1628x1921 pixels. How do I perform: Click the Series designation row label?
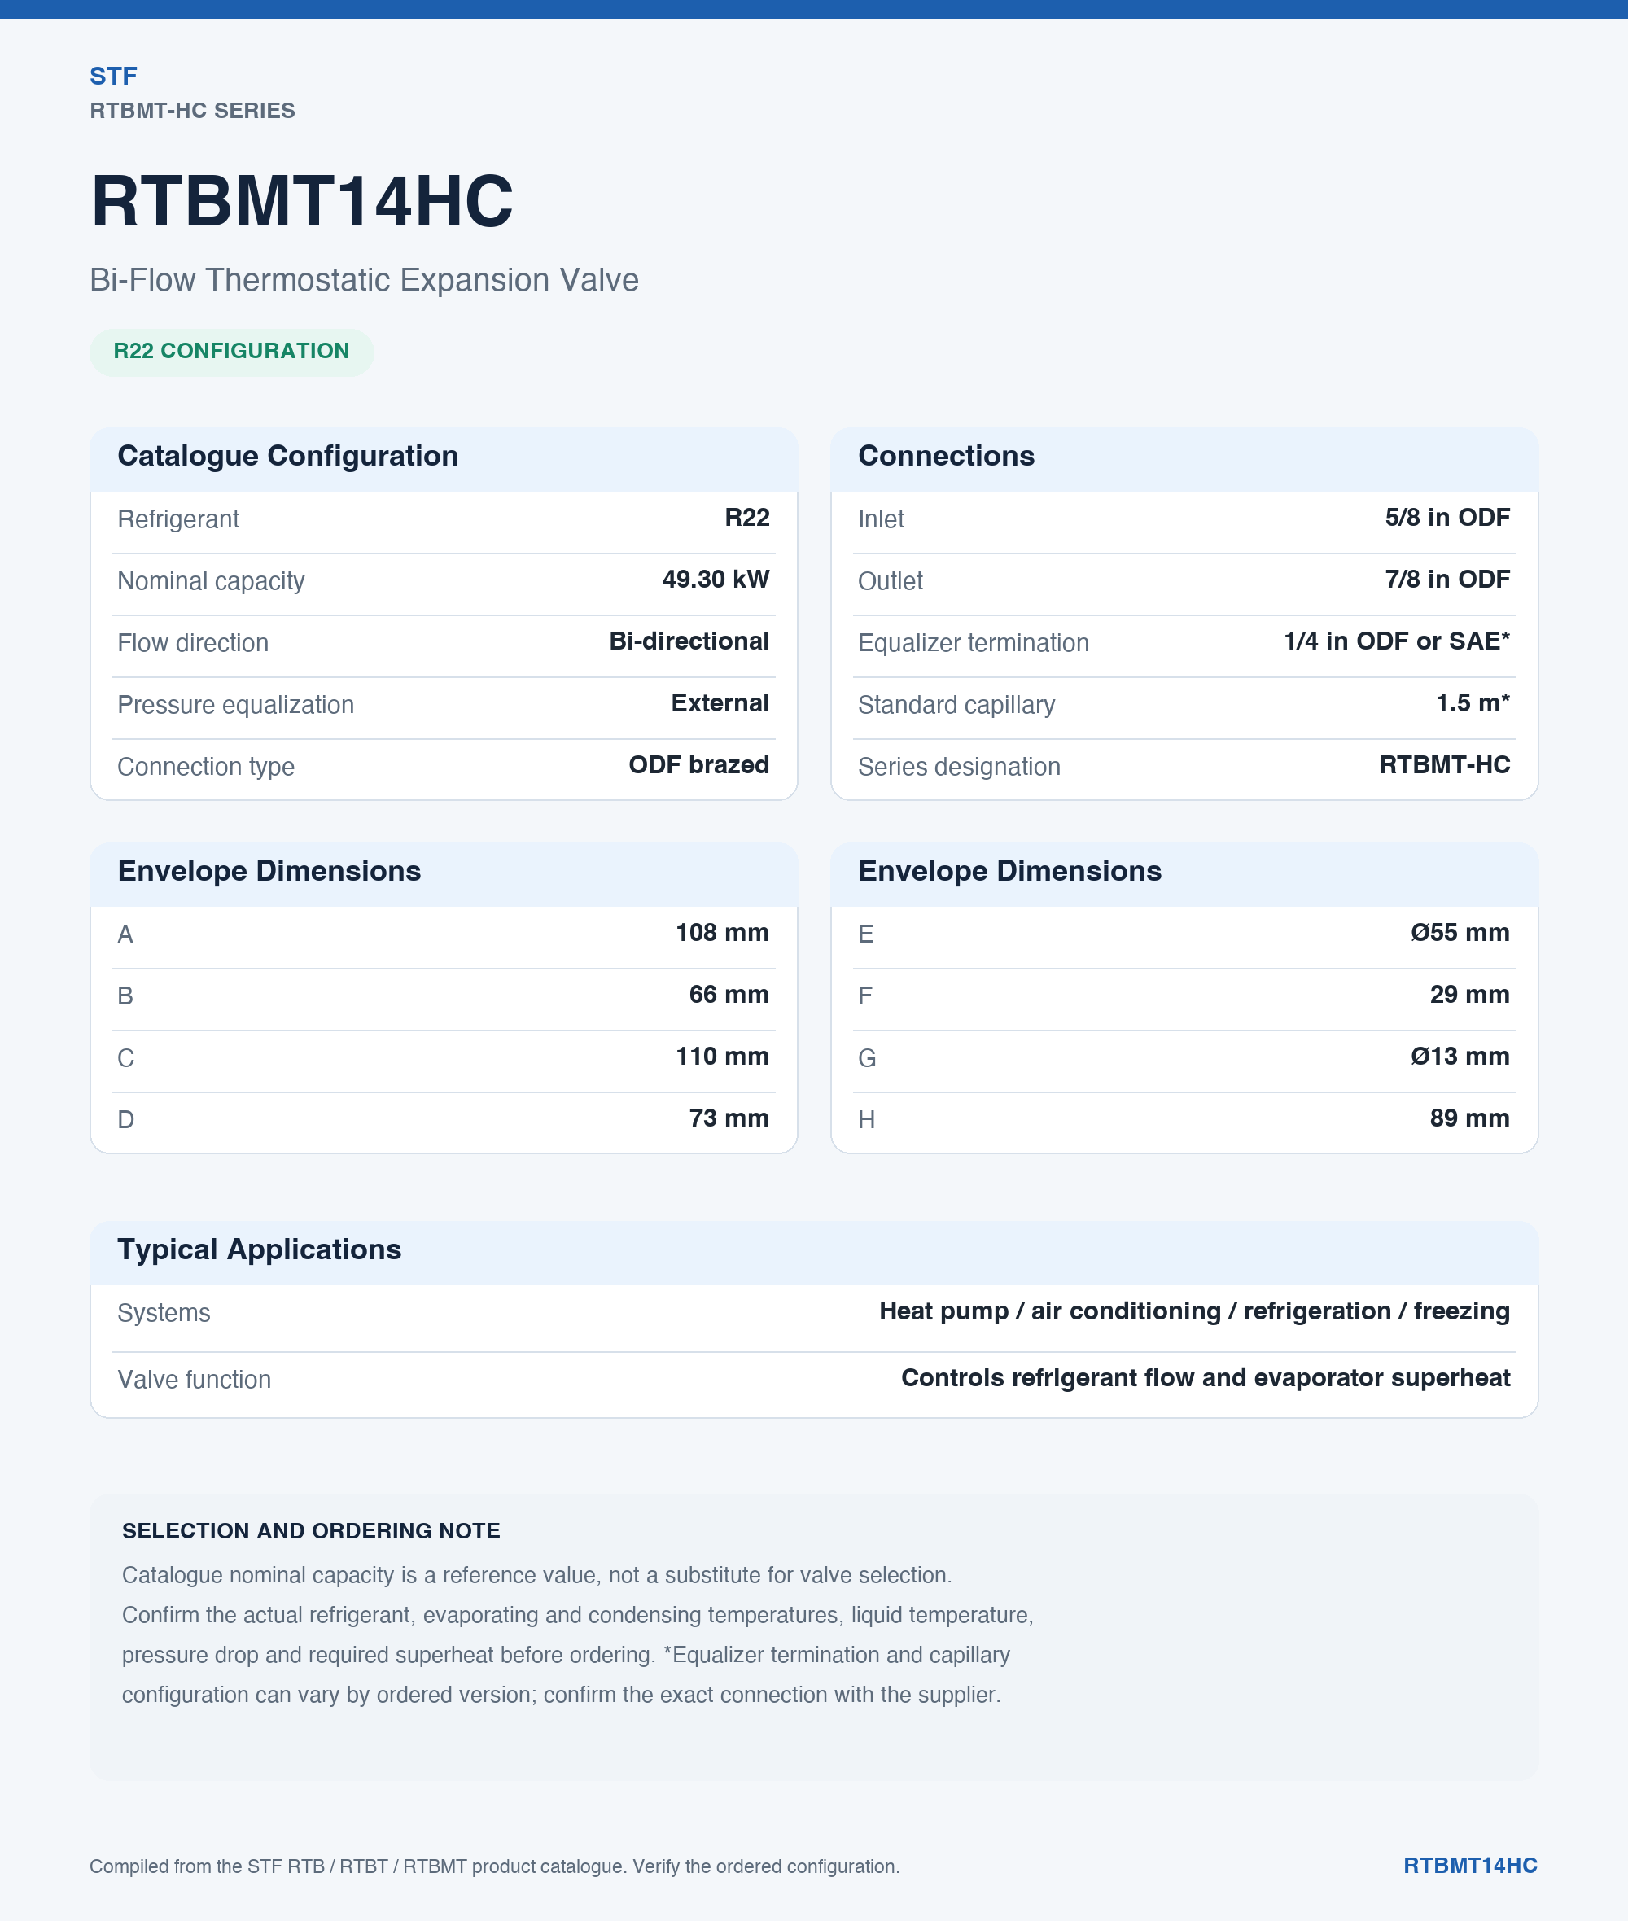click(959, 767)
